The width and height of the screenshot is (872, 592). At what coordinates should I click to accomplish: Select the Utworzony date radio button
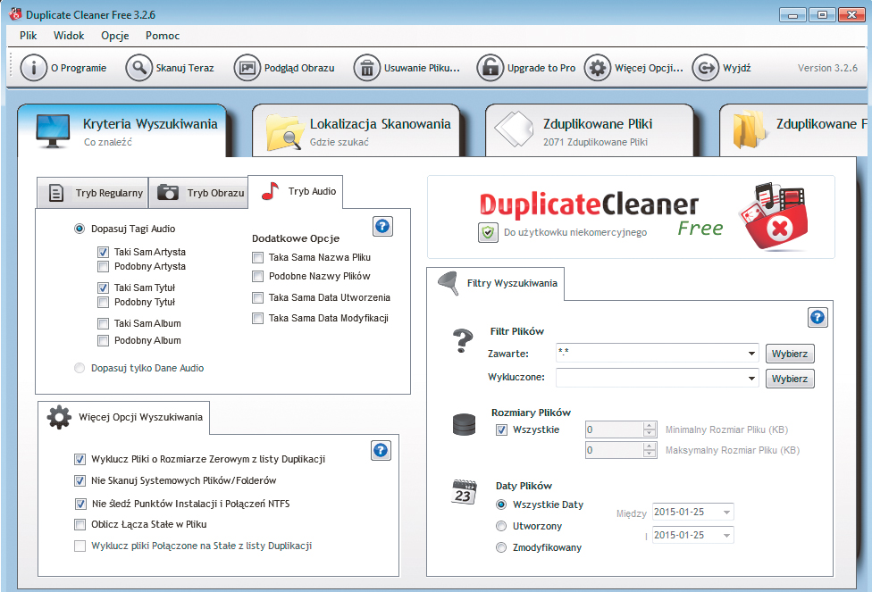pyautogui.click(x=501, y=527)
